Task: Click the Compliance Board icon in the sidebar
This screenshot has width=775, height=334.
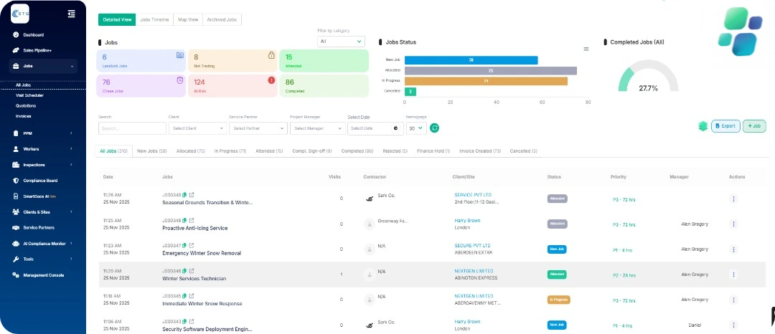Action: click(x=16, y=181)
